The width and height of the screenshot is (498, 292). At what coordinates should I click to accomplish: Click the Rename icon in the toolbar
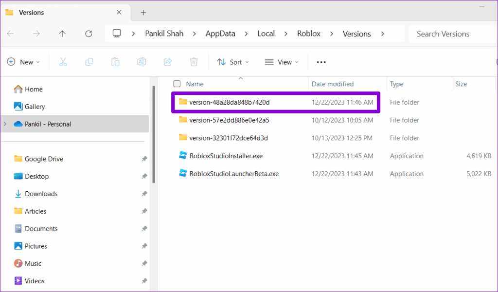coord(142,62)
